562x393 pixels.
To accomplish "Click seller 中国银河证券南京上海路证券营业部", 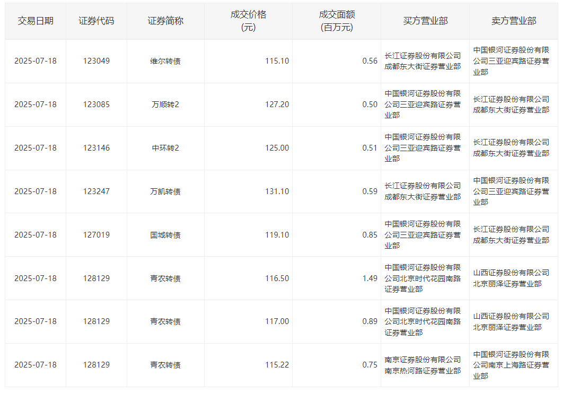I will click(x=511, y=365).
